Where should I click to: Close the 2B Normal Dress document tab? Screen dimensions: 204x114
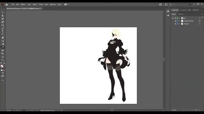tap(41, 9)
